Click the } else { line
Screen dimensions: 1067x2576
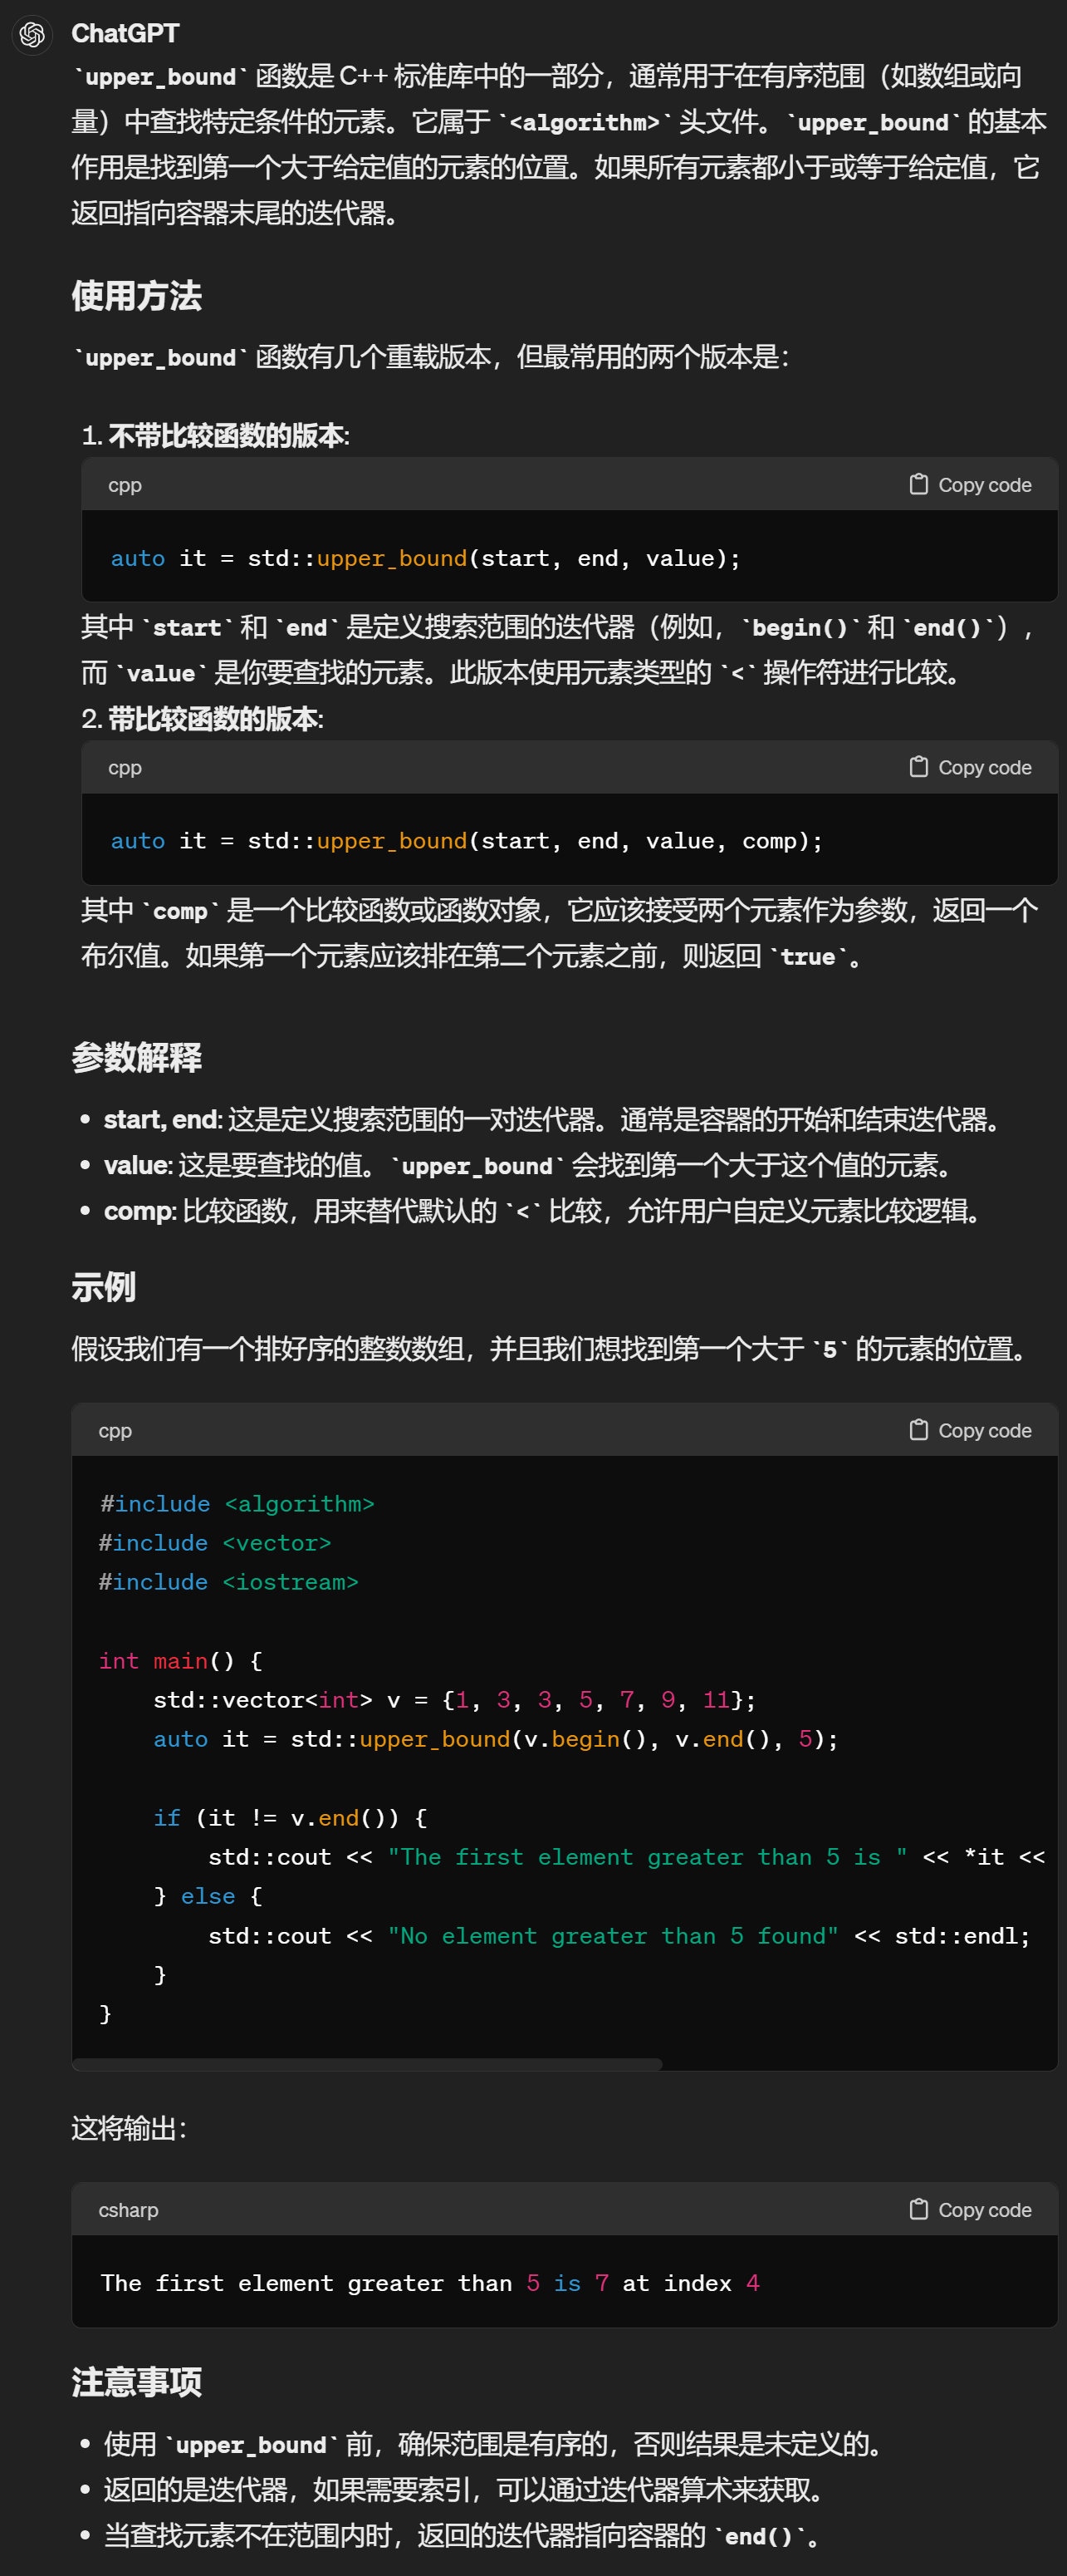click(208, 1897)
